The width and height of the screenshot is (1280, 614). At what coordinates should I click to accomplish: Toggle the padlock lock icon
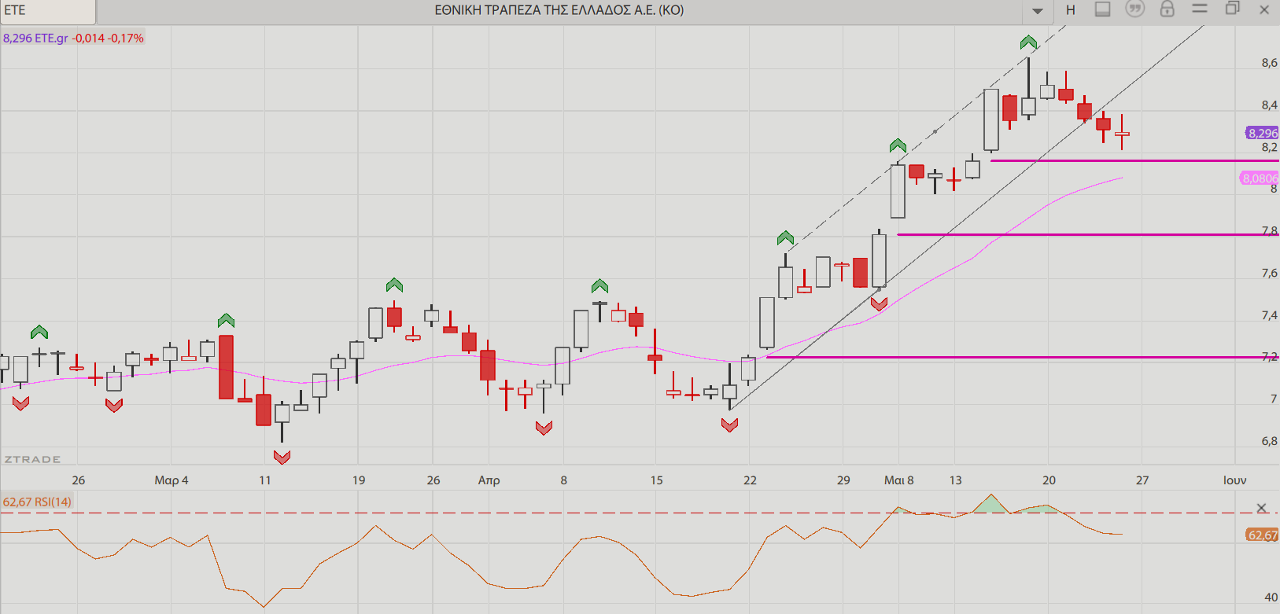click(1167, 9)
